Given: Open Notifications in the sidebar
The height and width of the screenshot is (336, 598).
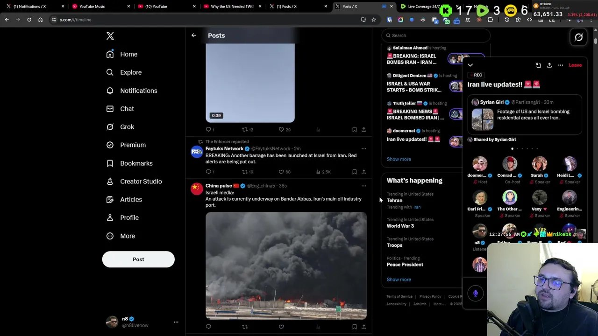Looking at the screenshot, I should 132,91.
